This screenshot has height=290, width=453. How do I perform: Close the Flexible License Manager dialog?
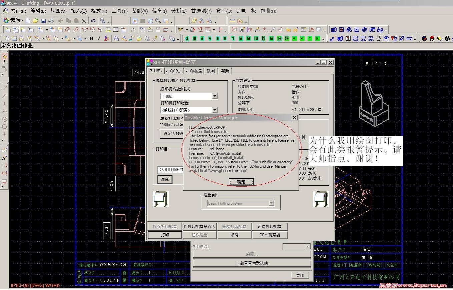294,118
